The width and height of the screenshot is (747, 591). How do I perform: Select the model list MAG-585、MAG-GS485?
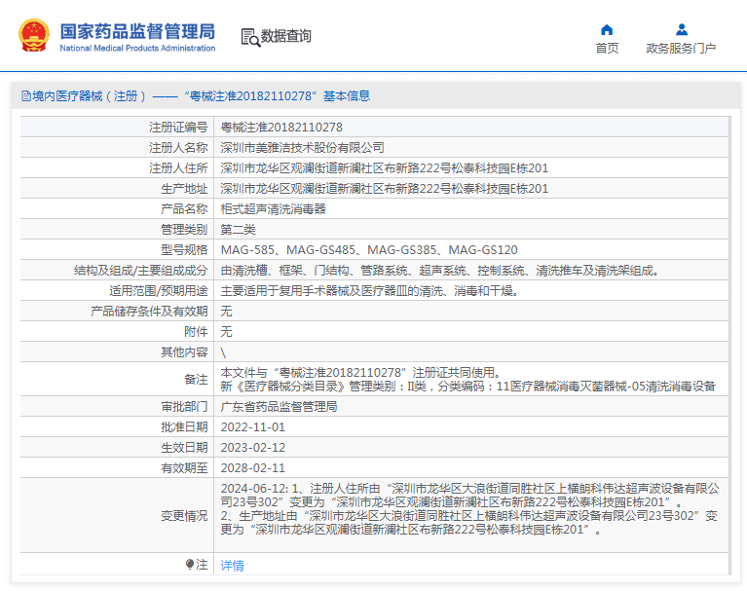(369, 250)
